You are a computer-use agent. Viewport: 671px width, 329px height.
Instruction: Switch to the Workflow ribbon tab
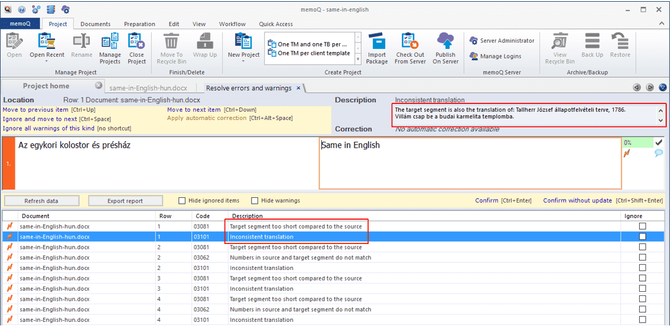click(232, 24)
